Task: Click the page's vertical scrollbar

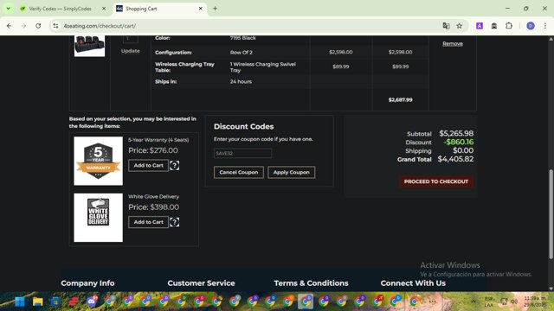Action: tap(551, 214)
